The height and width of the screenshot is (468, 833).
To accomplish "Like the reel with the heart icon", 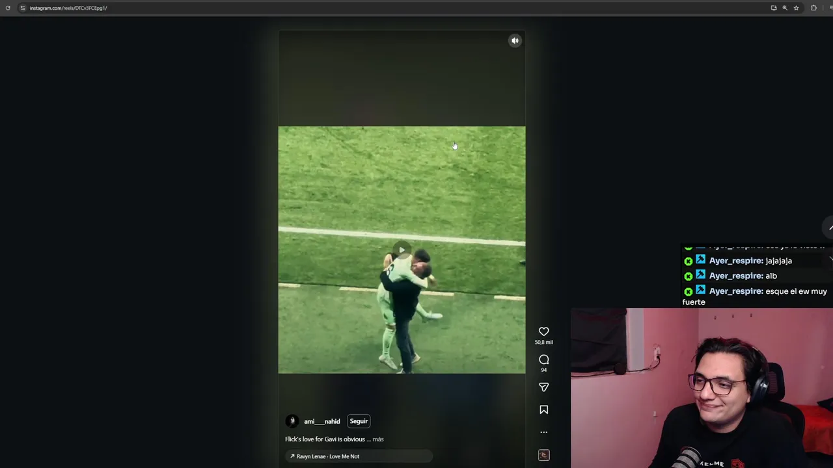I will [544, 331].
